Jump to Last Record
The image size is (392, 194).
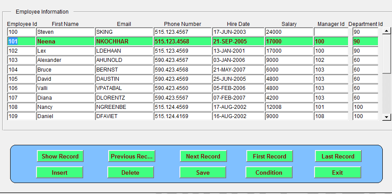(x=338, y=156)
